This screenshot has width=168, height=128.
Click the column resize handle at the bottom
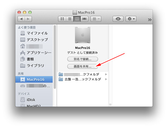click(110, 104)
